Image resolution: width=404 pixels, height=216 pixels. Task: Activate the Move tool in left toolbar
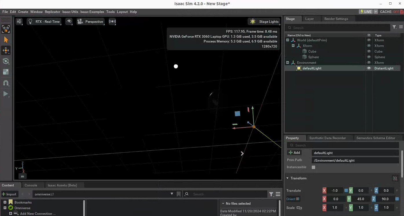pyautogui.click(x=6, y=50)
